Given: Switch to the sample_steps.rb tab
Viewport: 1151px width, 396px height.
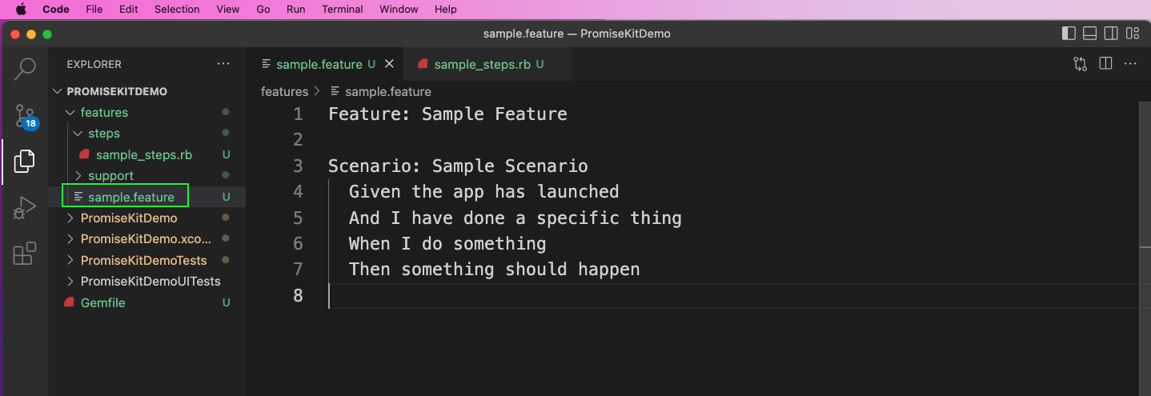Looking at the screenshot, I should pos(488,64).
